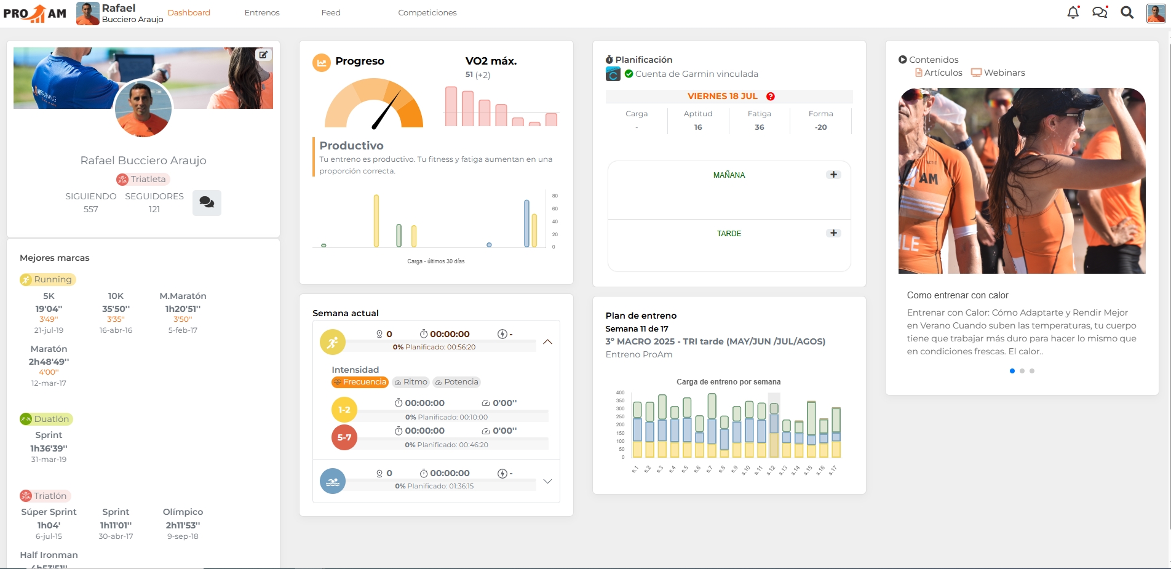Image resolution: width=1171 pixels, height=569 pixels.
Task: Click the help icon next to VIERNES 18 JUL
Action: click(x=771, y=97)
